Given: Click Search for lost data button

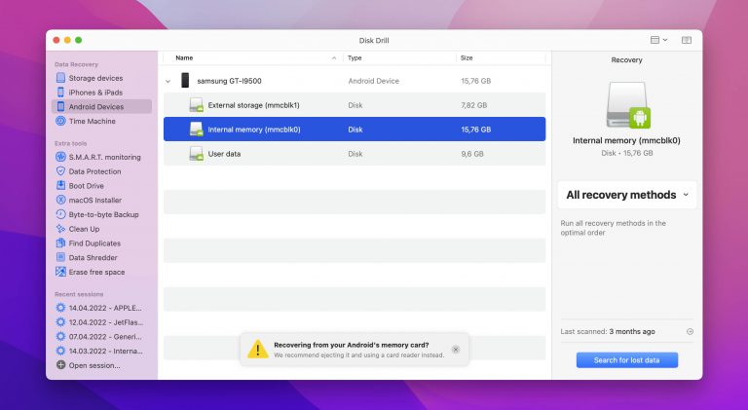Looking at the screenshot, I should point(627,360).
